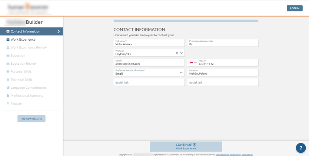Clear the Pronoun selection with X

[x=177, y=53]
